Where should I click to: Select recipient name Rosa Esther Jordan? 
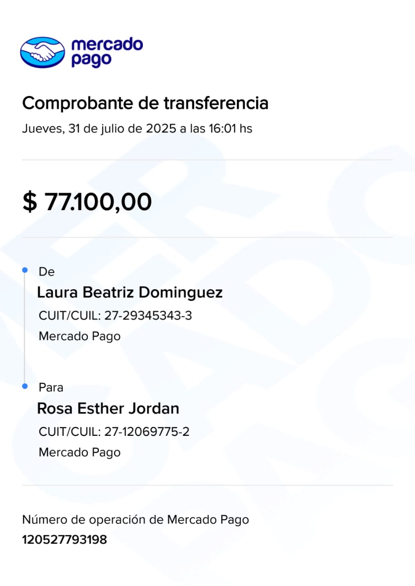(108, 408)
